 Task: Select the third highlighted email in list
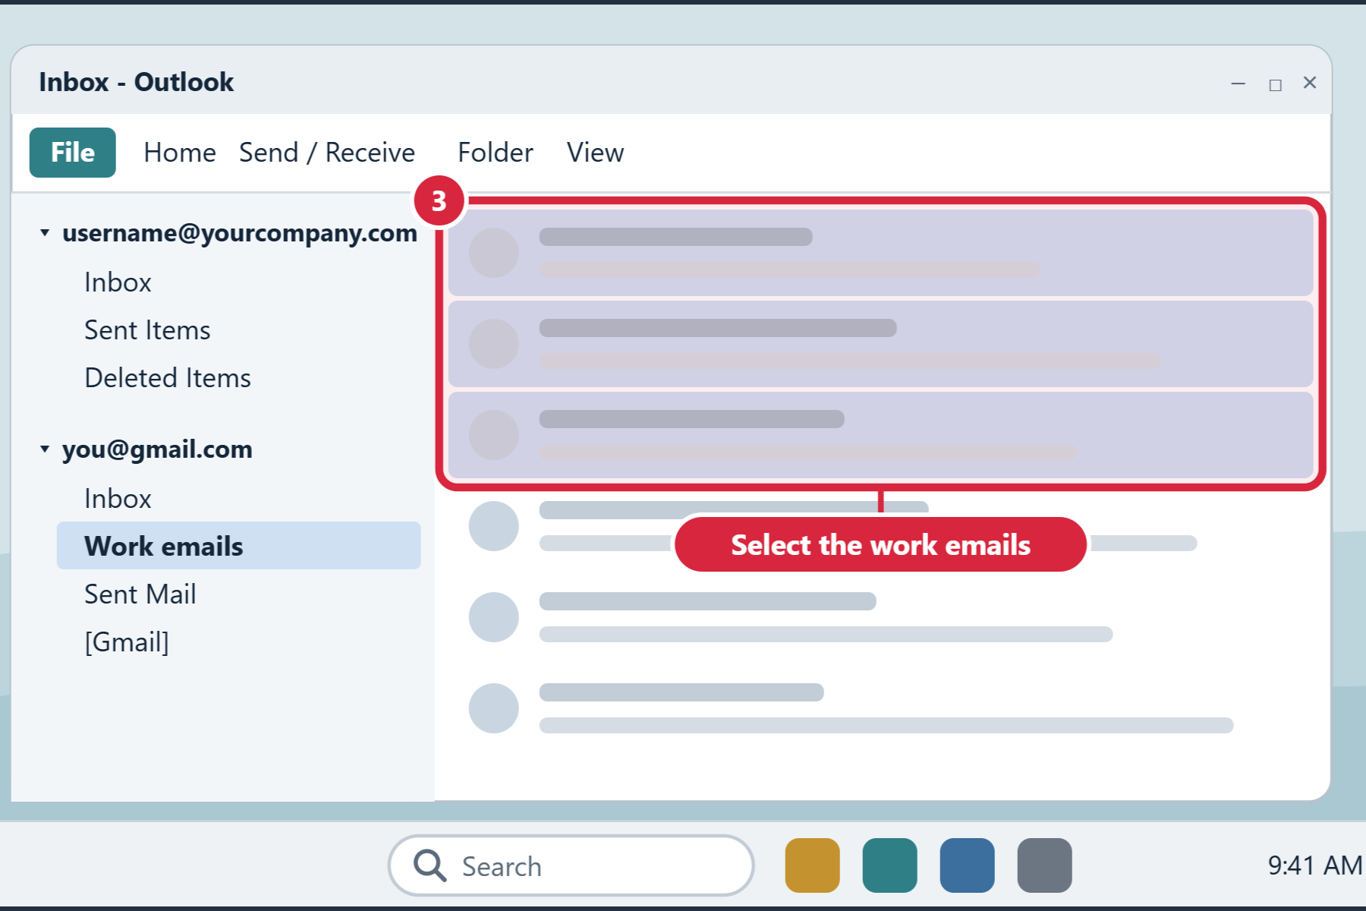pos(880,435)
